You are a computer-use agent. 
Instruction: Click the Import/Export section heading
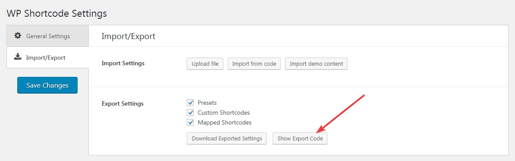[129, 36]
